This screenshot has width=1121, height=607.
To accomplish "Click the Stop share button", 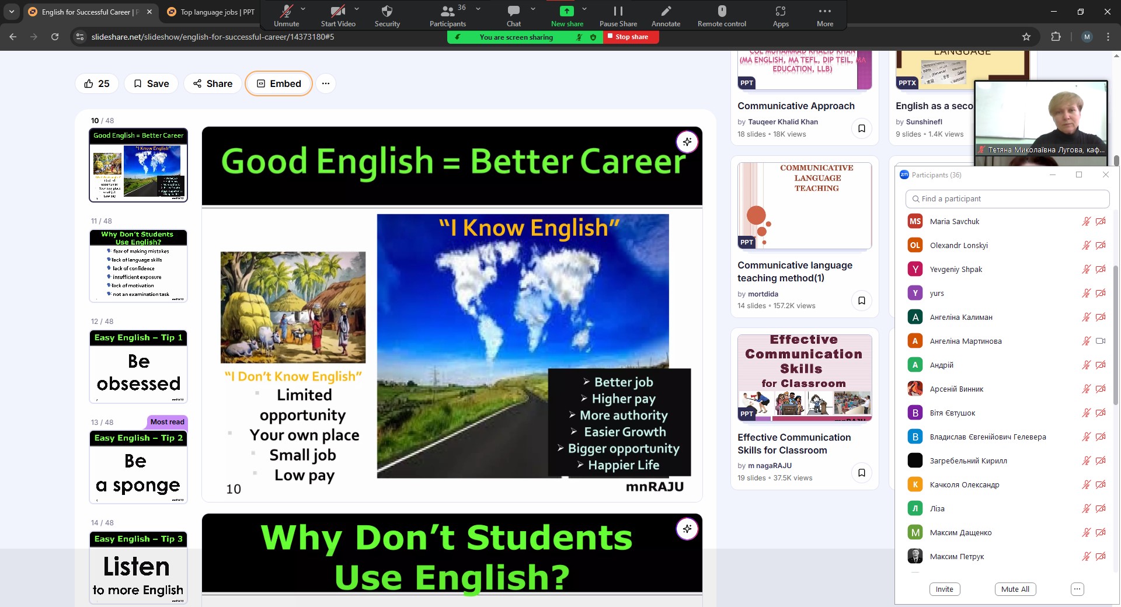I will [x=631, y=37].
